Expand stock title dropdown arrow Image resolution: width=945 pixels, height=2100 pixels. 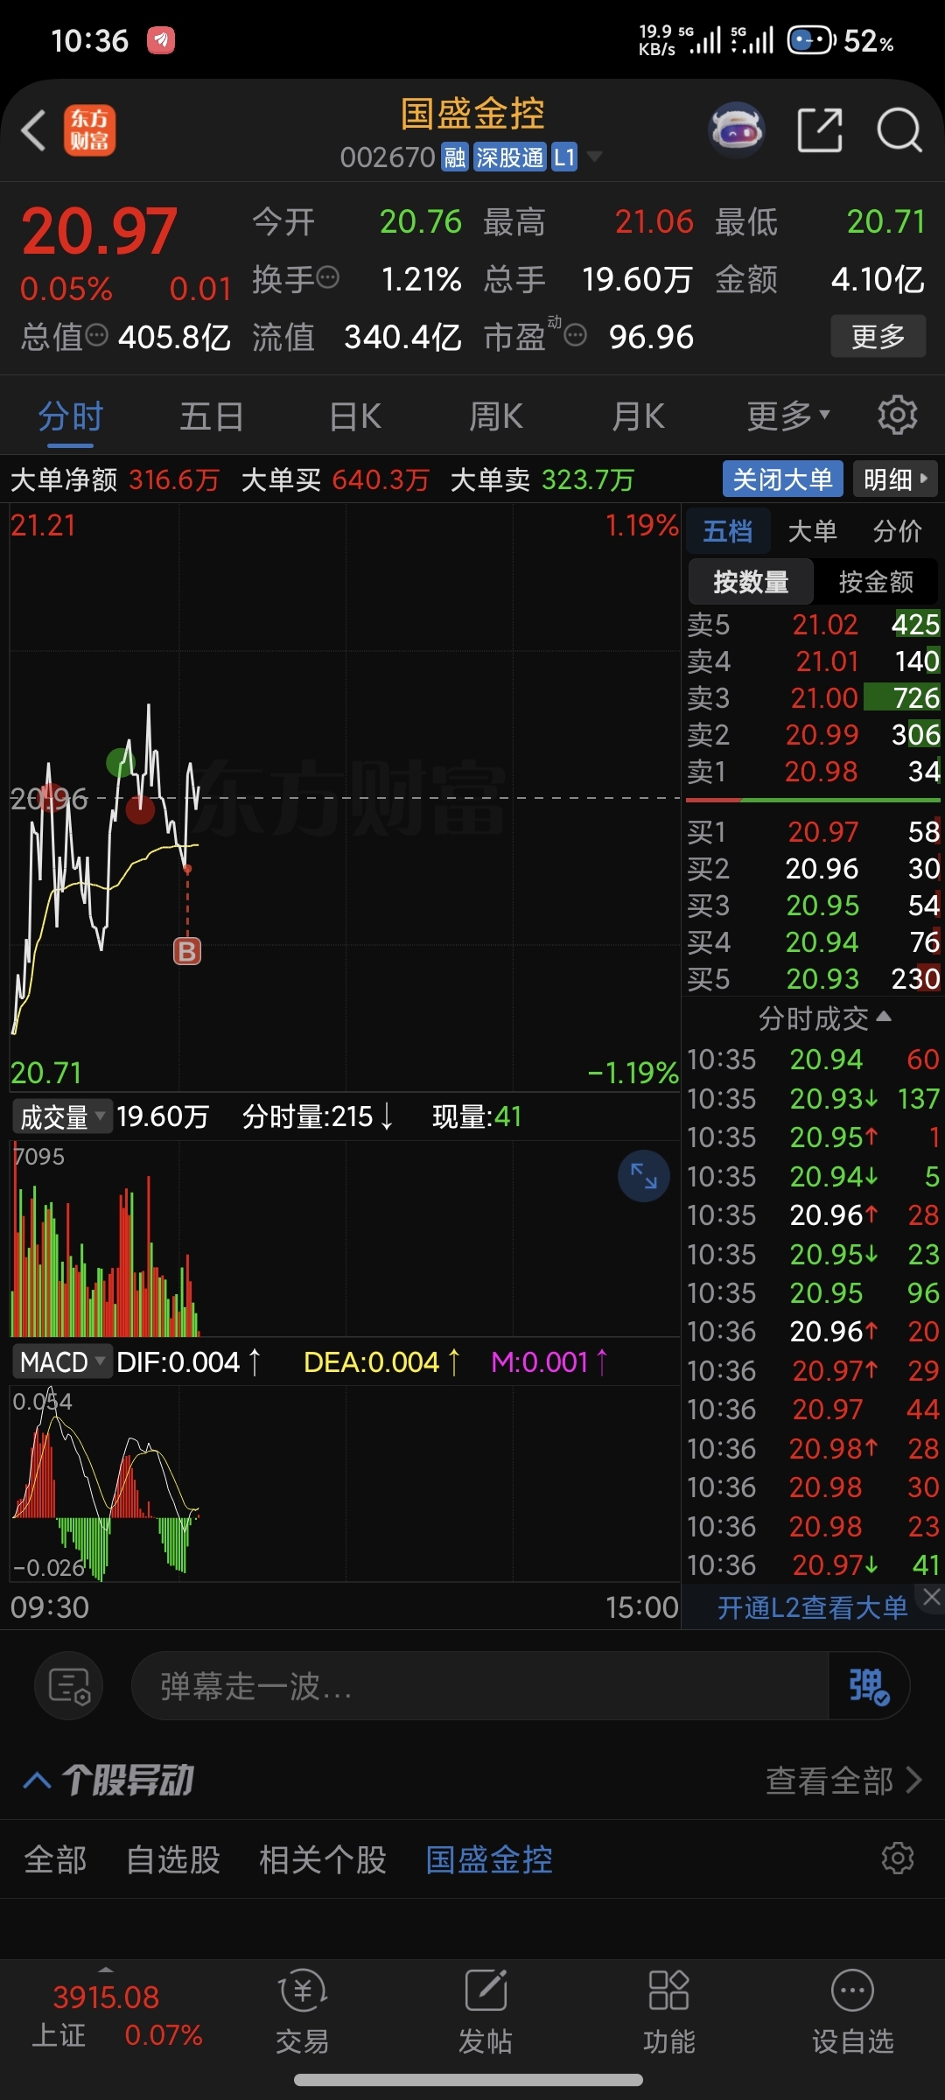coord(595,157)
